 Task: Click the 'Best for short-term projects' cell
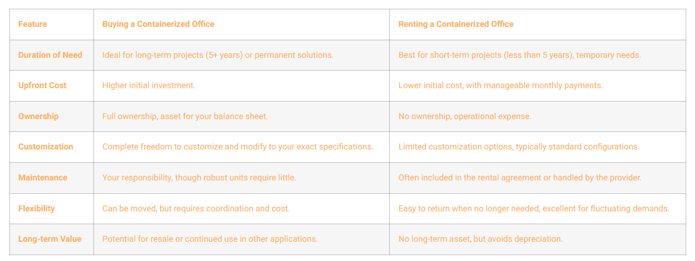pyautogui.click(x=519, y=55)
